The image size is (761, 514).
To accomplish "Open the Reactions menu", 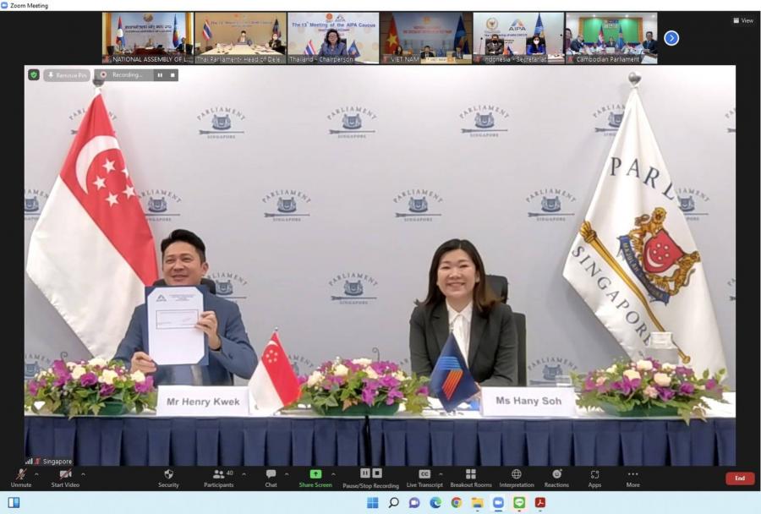I will [x=556, y=478].
